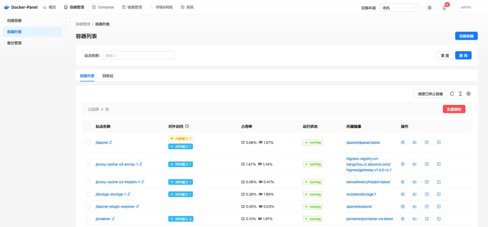Switch to the 回收站 tab
The width and height of the screenshot is (488, 227).
pyautogui.click(x=108, y=76)
